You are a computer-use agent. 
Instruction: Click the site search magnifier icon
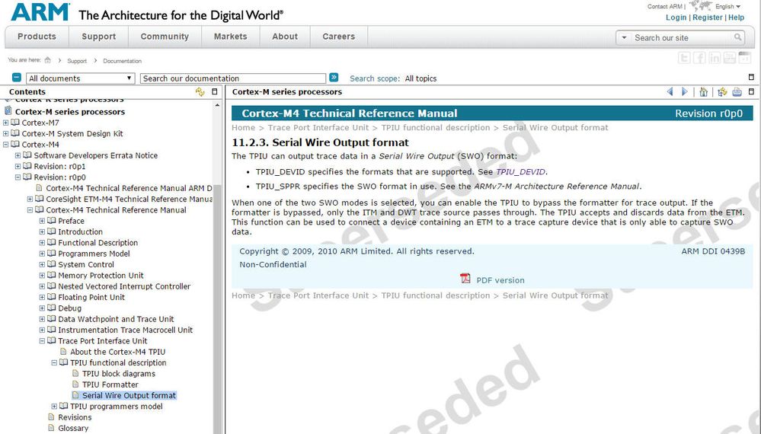pos(737,37)
